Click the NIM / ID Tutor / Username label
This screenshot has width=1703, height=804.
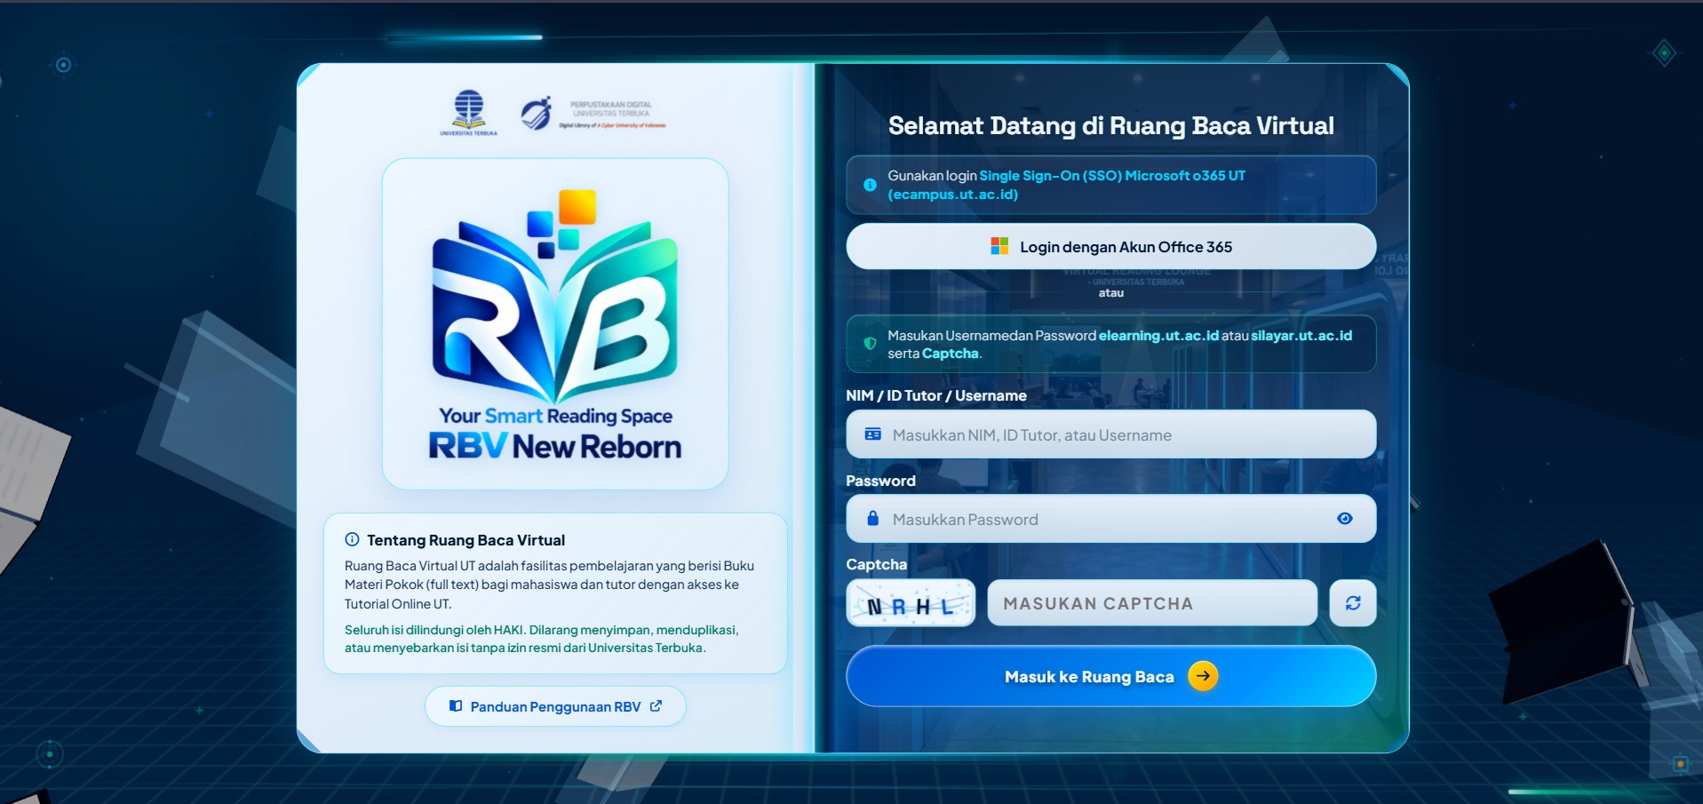[x=936, y=395]
